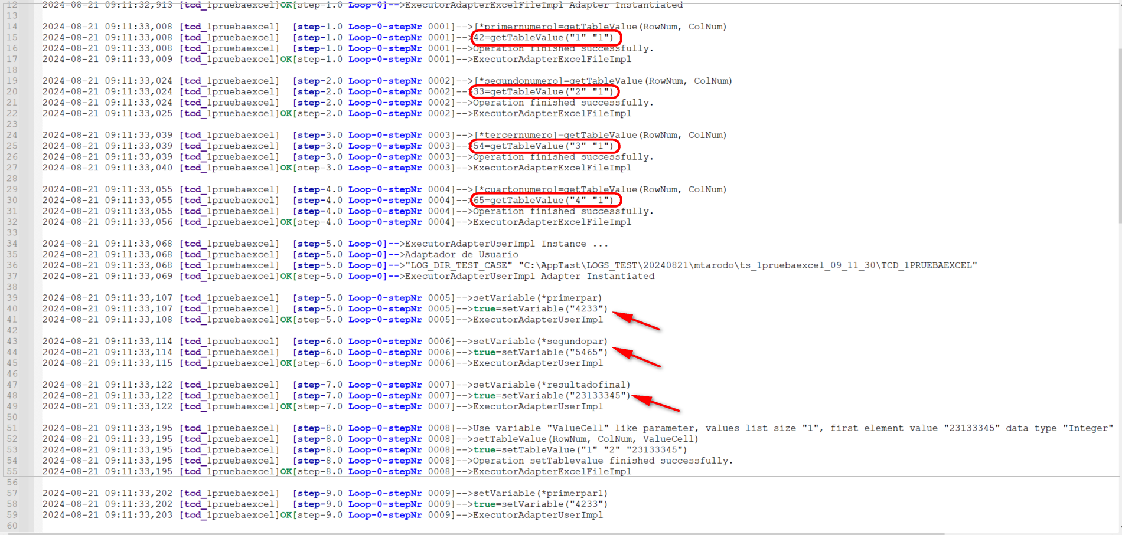Select the setVariable("4233") entry on step-5.0
The height and width of the screenshot is (535, 1122).
coord(540,308)
